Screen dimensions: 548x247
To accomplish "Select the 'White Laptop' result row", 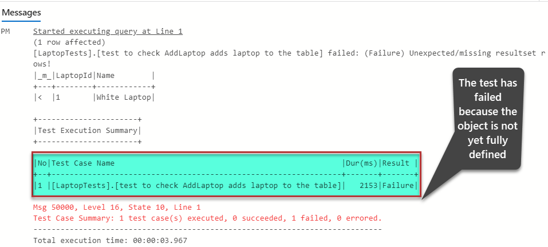I will (124, 97).
